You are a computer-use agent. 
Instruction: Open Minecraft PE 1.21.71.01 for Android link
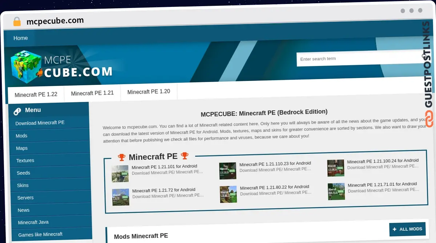(x=382, y=185)
